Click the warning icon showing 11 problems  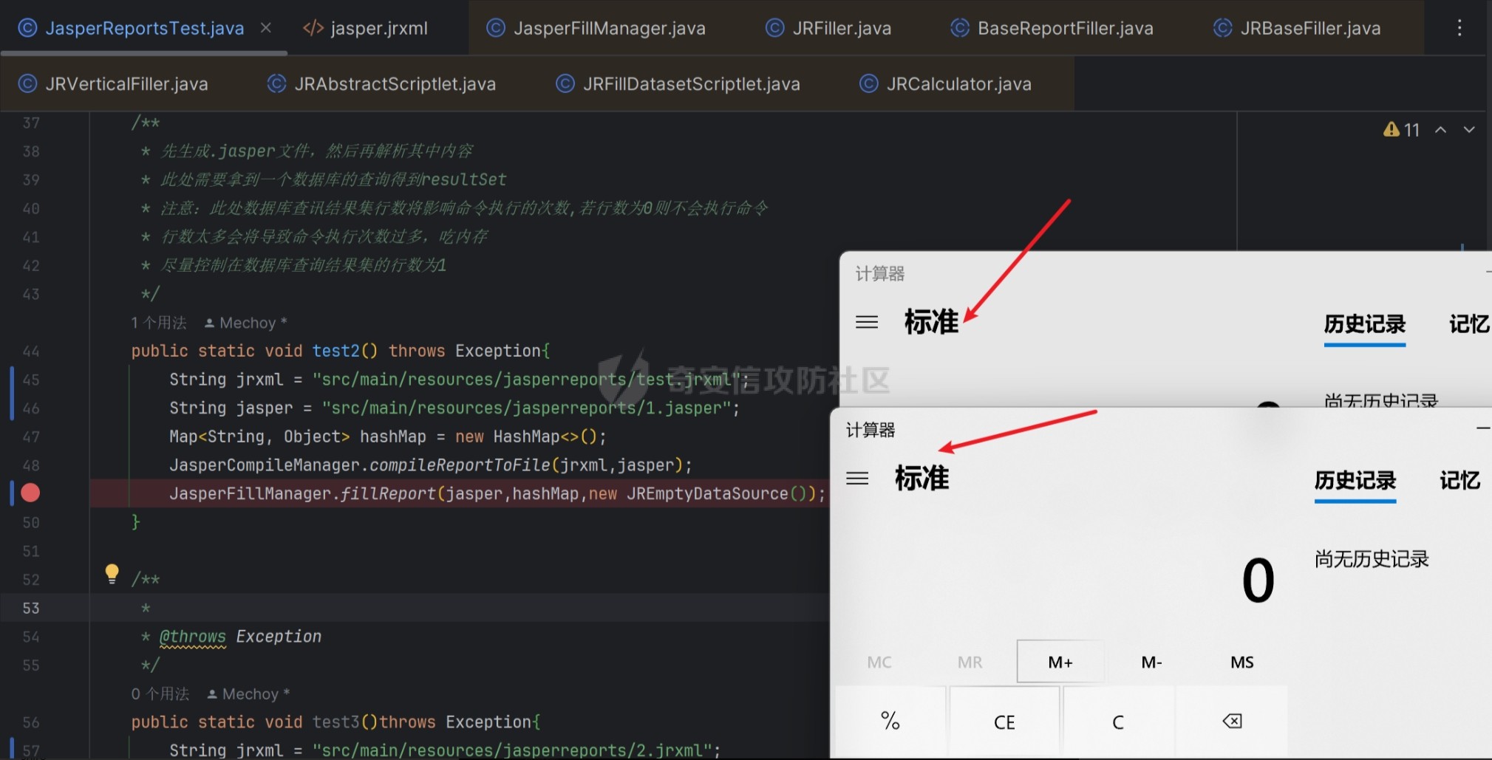pyautogui.click(x=1392, y=130)
